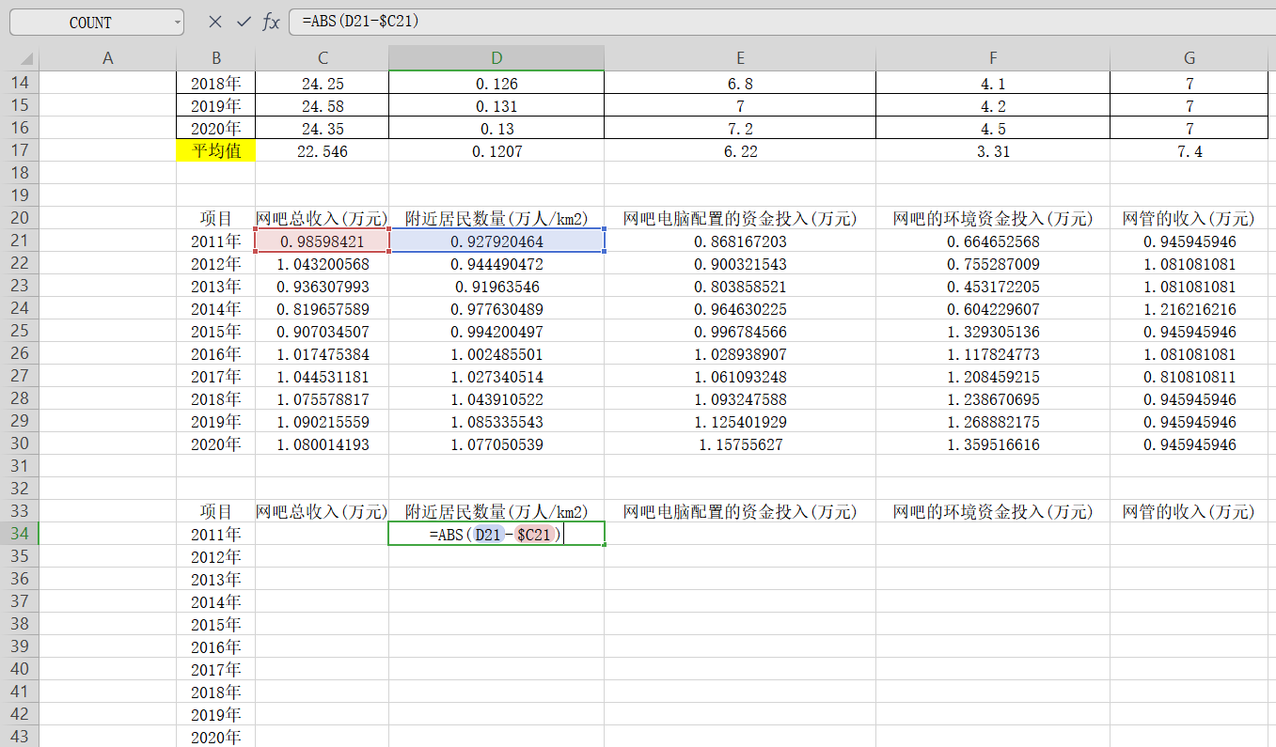
Task: Click the select-all corner triangle
Action: 26,58
